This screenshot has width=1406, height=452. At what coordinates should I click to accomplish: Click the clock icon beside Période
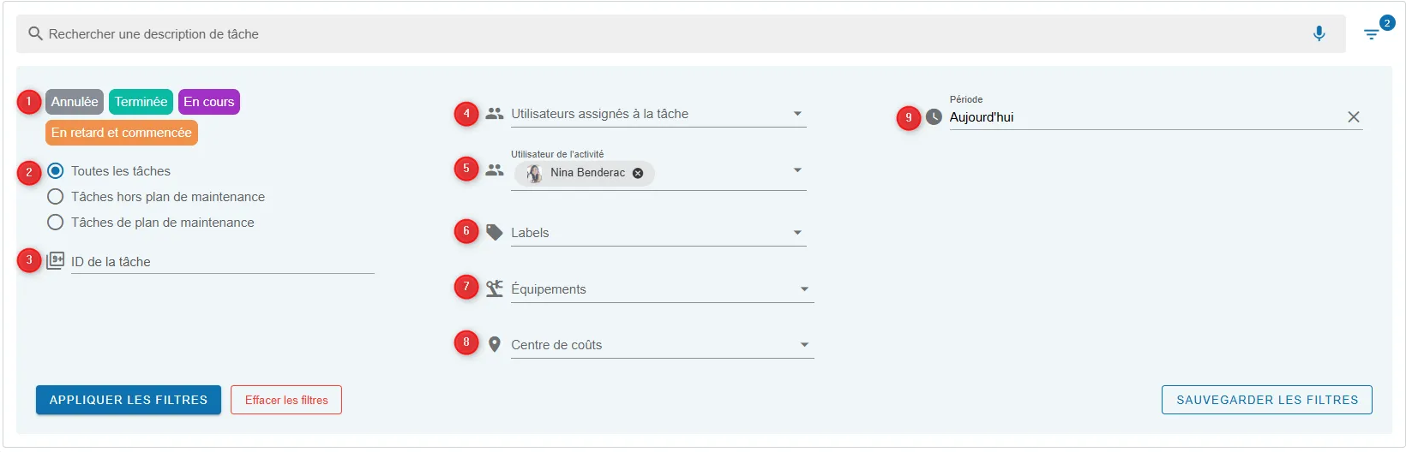click(934, 116)
